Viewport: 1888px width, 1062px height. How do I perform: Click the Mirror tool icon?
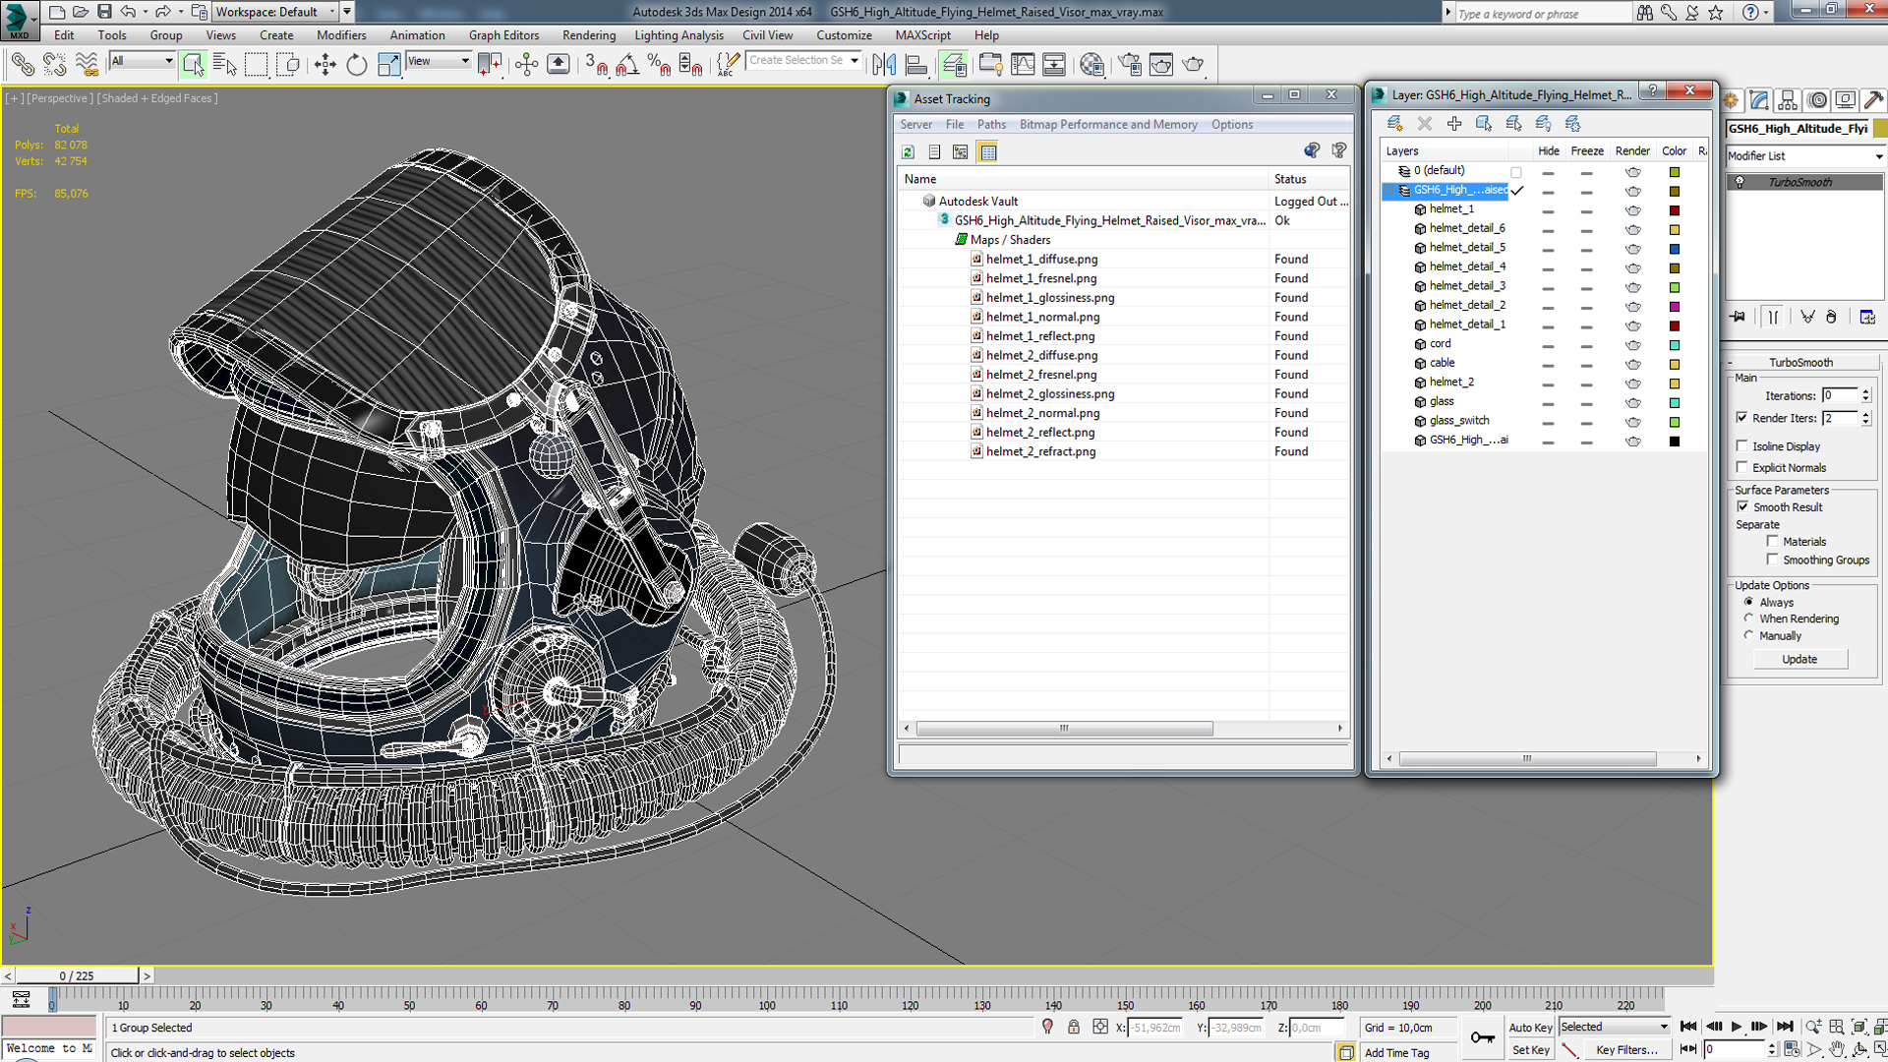(x=884, y=65)
